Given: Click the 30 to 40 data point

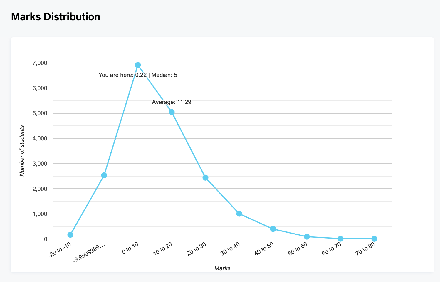Looking at the screenshot, I should 239,214.
